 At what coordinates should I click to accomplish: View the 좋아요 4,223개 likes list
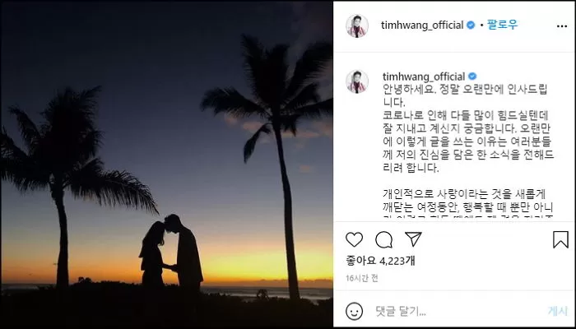[380, 261]
